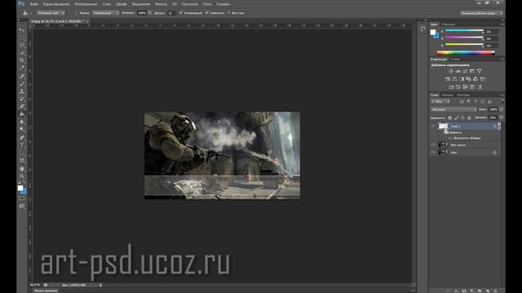Viewport: 522px width, 293px height.
Task: Select the active Paint Bucket tool in the toolbox
Action: [x=22, y=114]
